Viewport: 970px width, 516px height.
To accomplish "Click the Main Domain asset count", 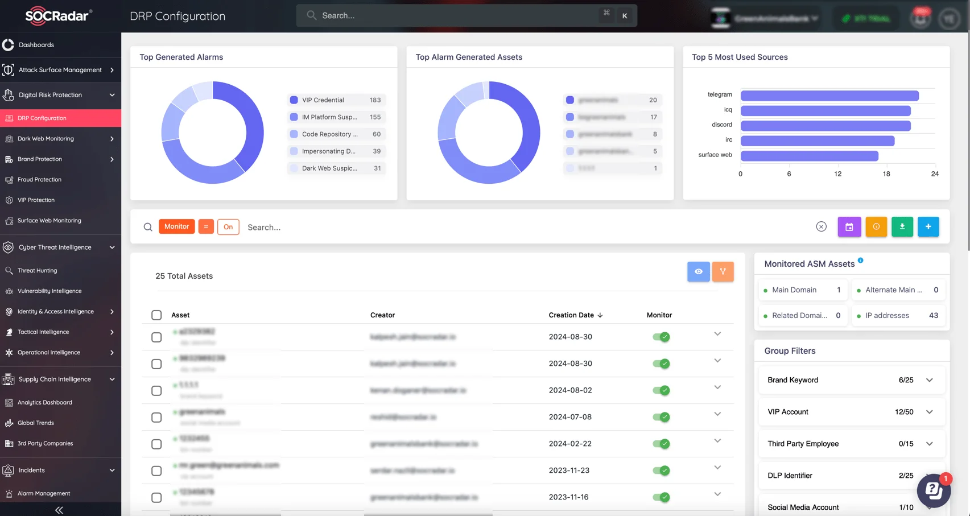I will pyautogui.click(x=839, y=290).
